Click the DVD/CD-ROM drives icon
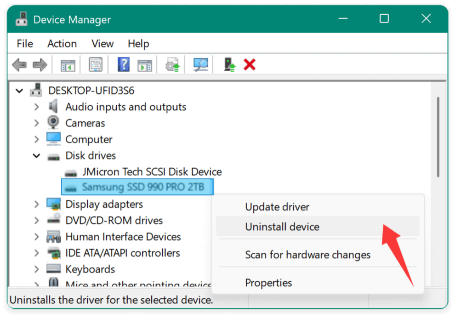Screen dimensions: 455x318 click(52, 220)
